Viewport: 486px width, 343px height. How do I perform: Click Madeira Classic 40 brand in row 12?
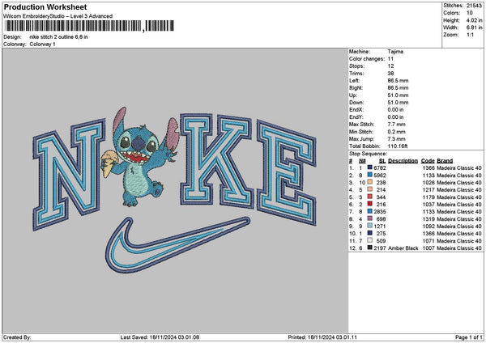click(459, 248)
